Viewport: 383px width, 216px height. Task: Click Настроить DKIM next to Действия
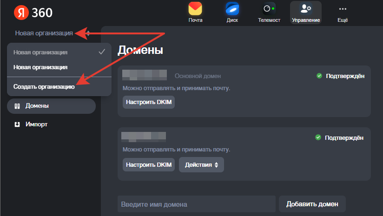click(x=149, y=165)
